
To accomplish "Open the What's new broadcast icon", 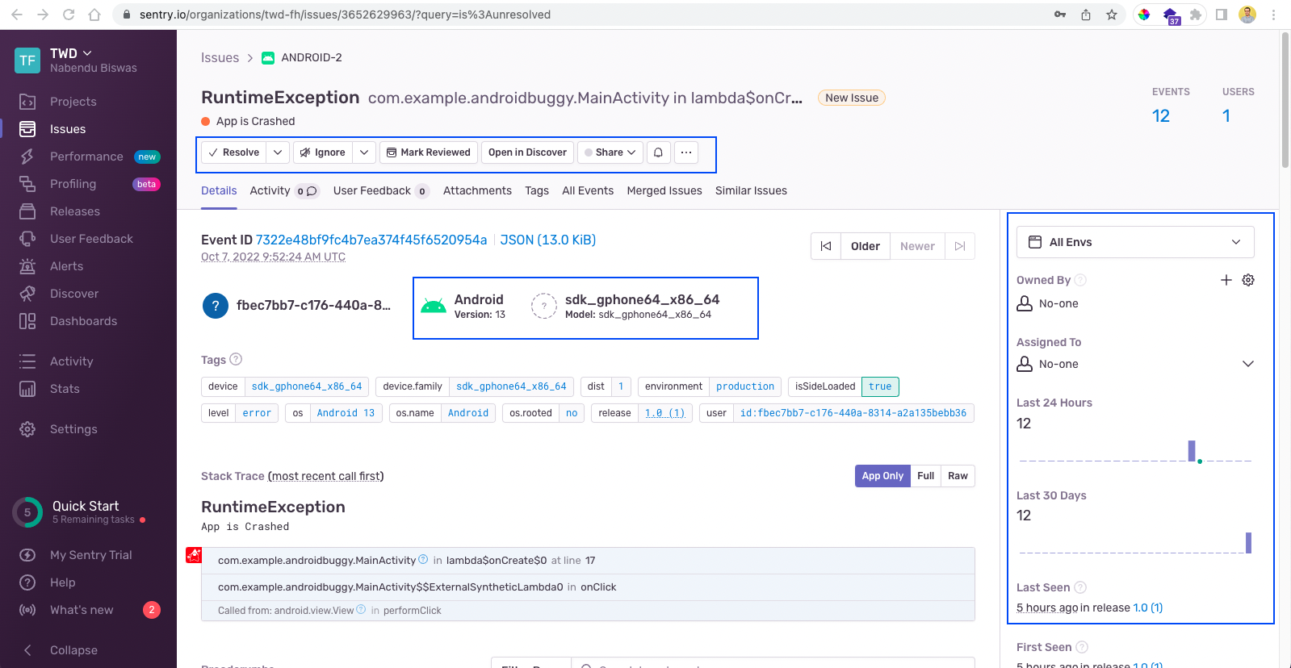I will (x=27, y=610).
